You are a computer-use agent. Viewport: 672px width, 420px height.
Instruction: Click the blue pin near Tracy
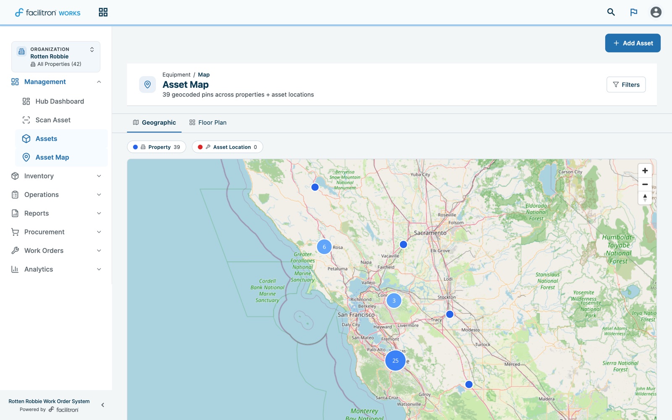449,314
